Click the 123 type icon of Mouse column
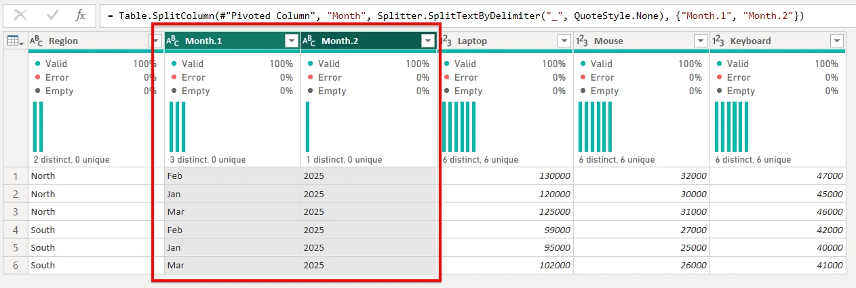Viewport: 856px width, 288px height. 582,41
